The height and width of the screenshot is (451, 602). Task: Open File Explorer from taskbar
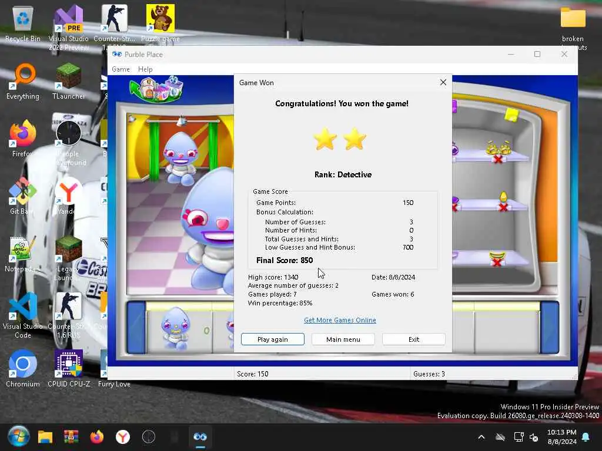point(45,437)
